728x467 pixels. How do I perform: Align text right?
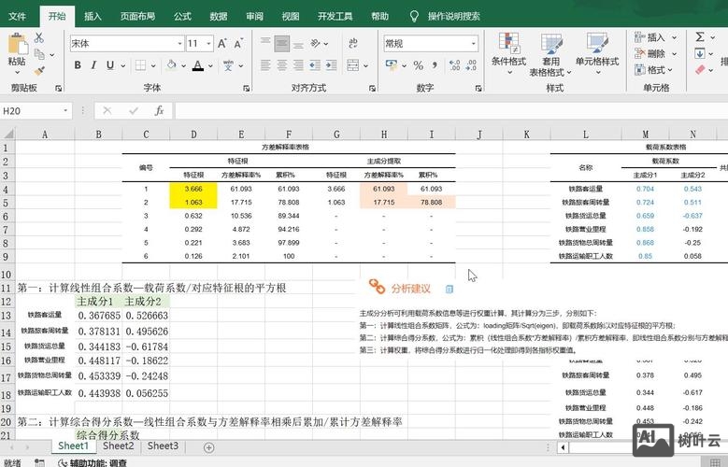(298, 65)
